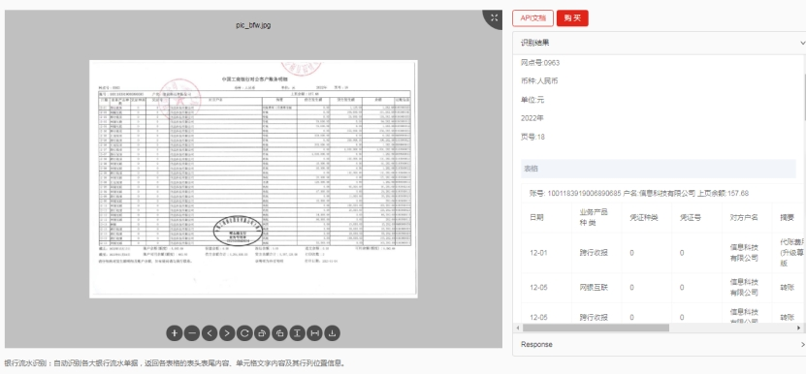Download the pic_bfw.jpg image

[332, 333]
